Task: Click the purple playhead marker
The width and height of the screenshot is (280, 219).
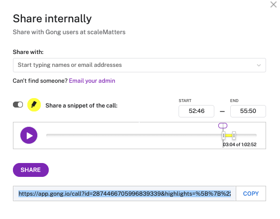Action: (223, 125)
